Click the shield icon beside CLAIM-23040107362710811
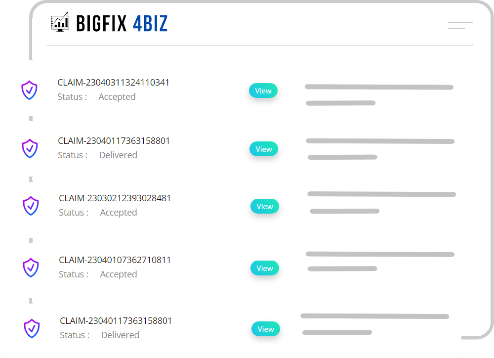Viewport: 494px width, 358px height. click(30, 268)
